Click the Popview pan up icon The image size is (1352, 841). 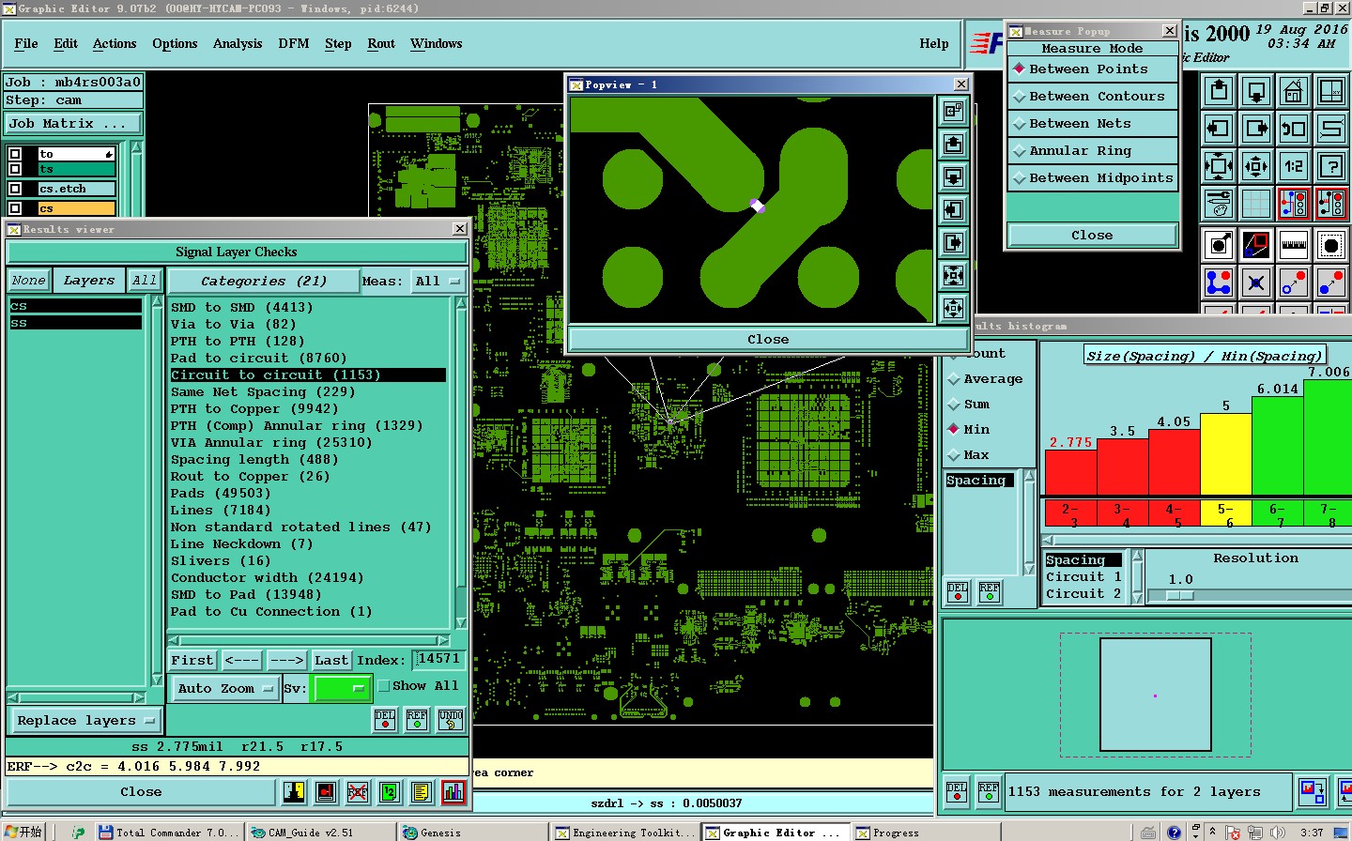click(x=953, y=145)
